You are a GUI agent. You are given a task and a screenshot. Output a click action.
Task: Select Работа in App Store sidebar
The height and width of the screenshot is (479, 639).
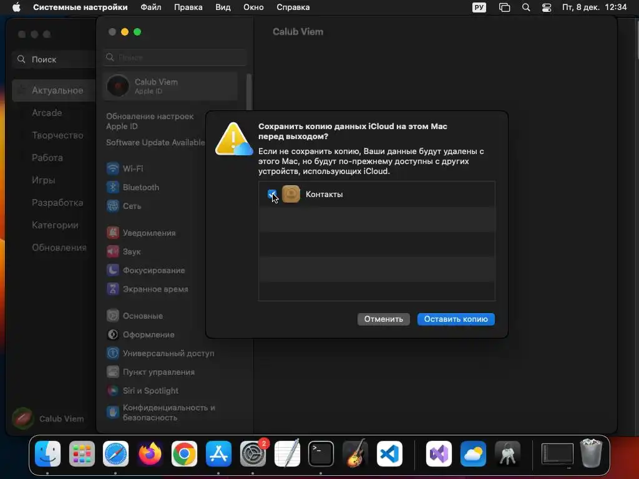[47, 158]
